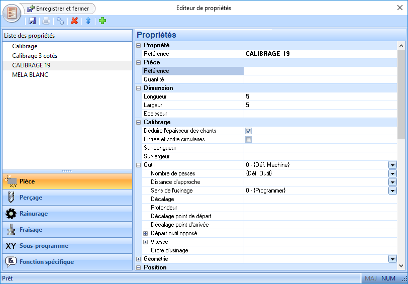Collapse the Dimension section
Viewport: 408px width, 284px height.
[x=139, y=88]
